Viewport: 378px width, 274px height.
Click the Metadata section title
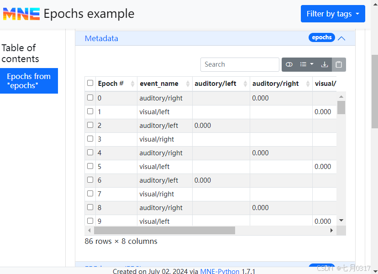(101, 38)
